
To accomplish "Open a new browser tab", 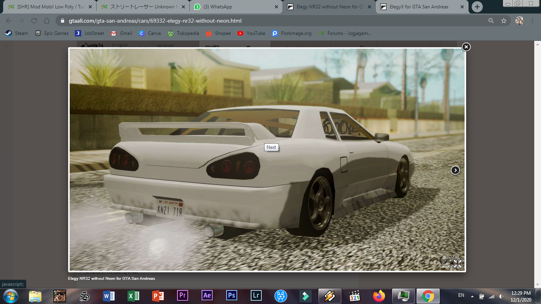I will point(477,7).
